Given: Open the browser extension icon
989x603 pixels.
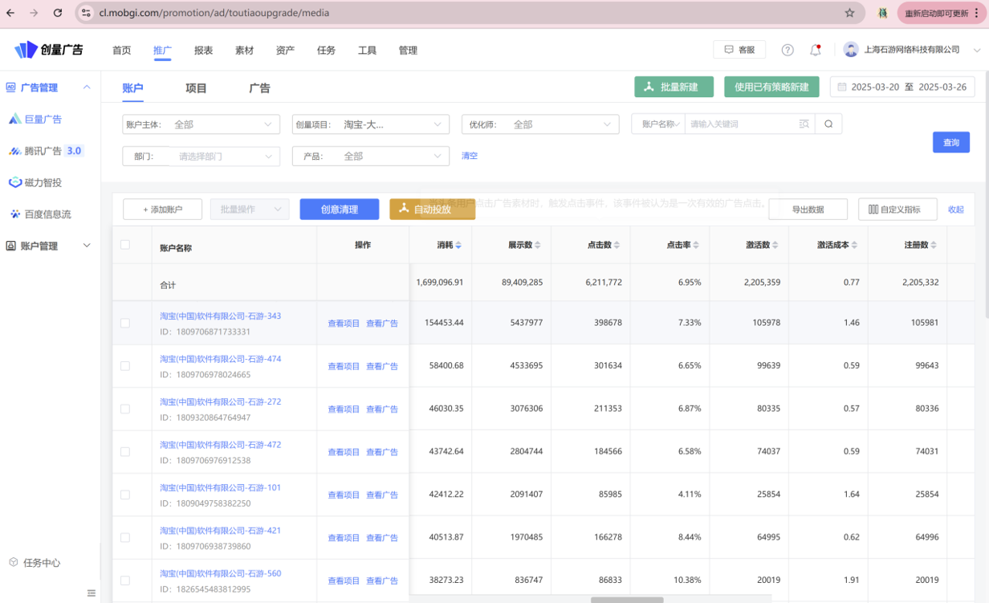Looking at the screenshot, I should 882,13.
